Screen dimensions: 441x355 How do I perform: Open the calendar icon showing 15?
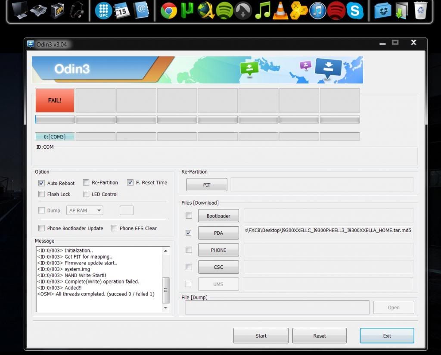122,11
